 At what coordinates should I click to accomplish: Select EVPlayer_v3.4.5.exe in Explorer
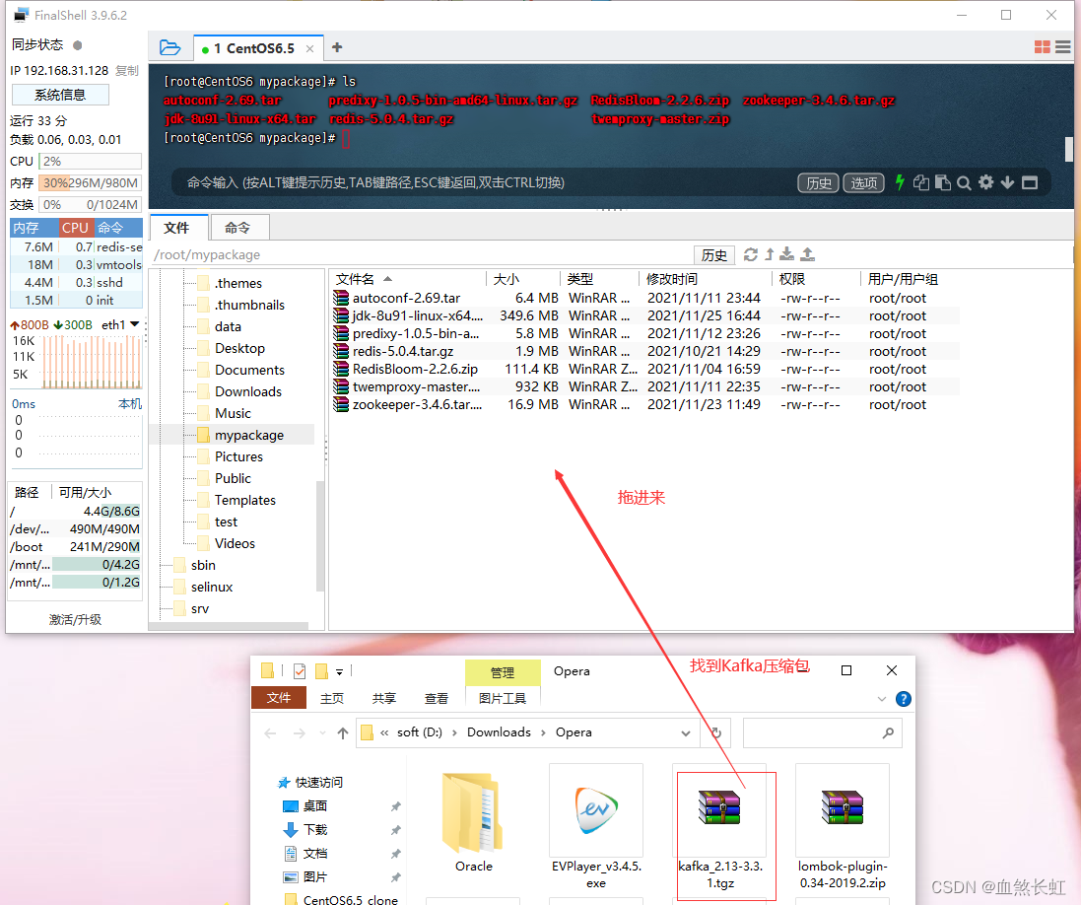pos(596,828)
